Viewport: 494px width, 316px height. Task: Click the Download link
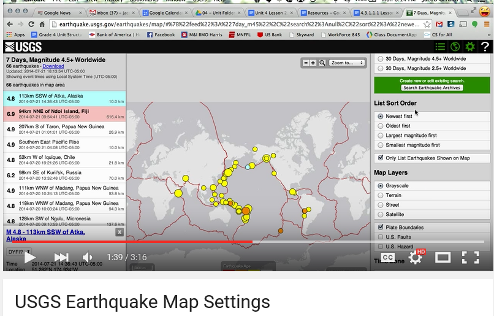(53, 66)
